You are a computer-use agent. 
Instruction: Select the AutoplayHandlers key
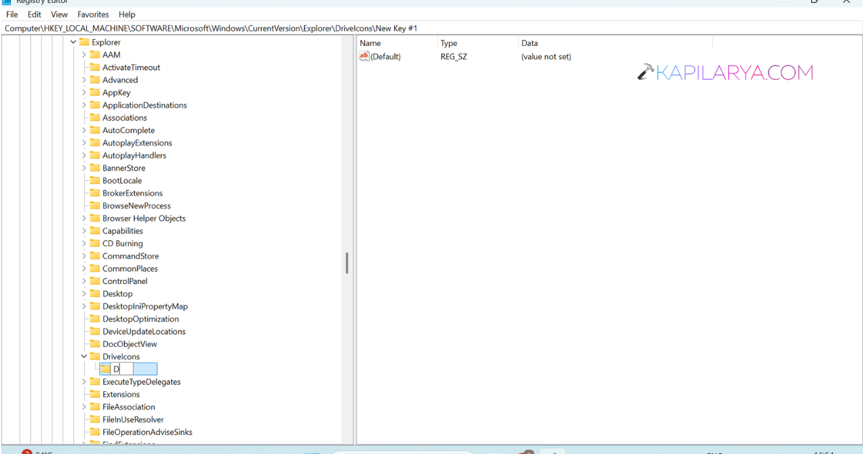click(x=134, y=155)
